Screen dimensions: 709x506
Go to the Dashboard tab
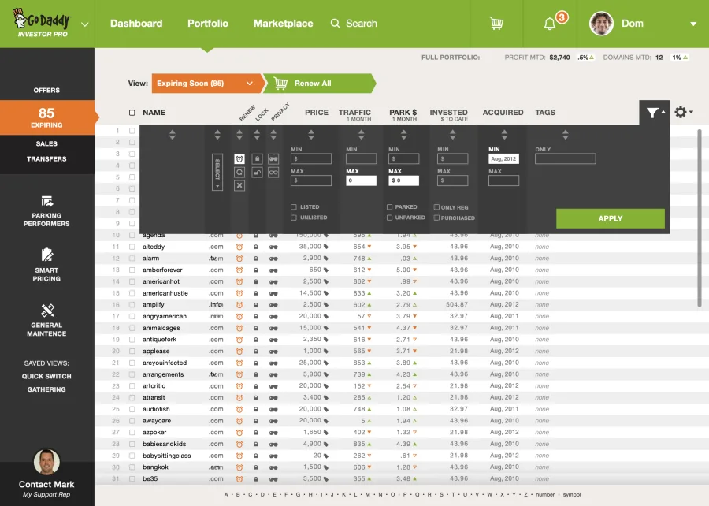click(136, 24)
